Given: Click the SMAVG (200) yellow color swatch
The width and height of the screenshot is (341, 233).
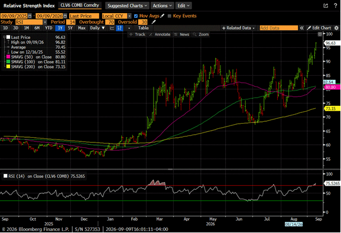Looking at the screenshot, I should pos(8,67).
